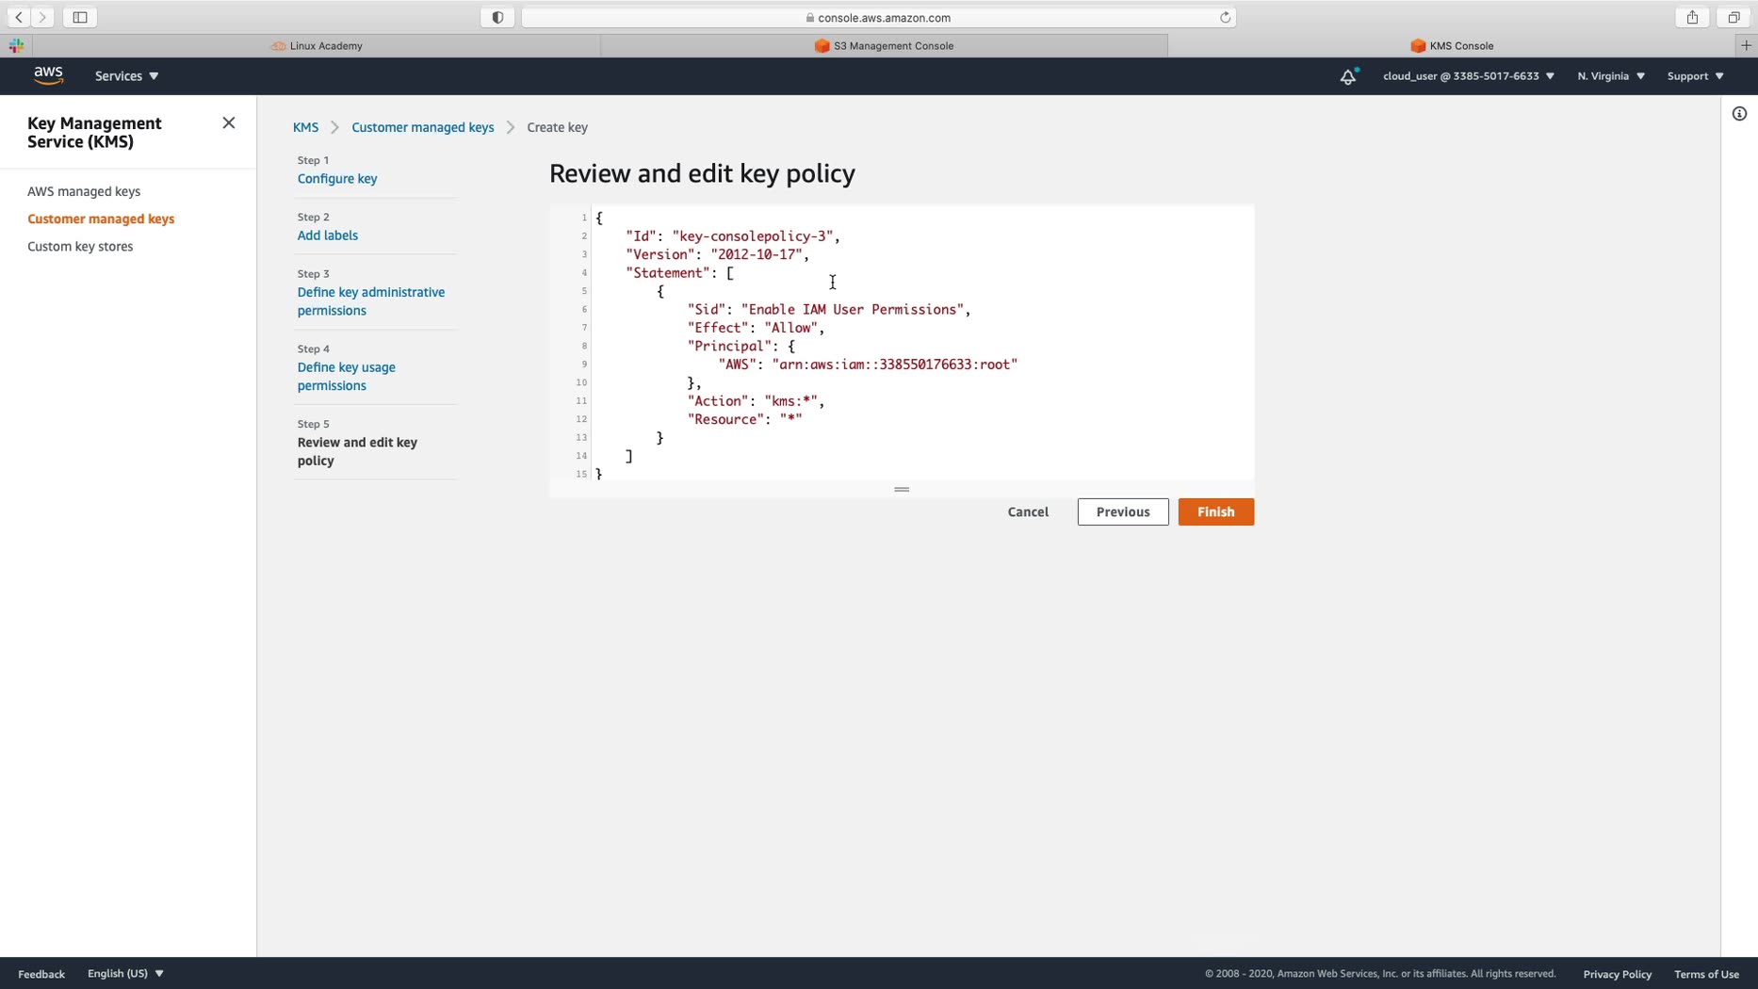Open Customer managed keys in sidebar
Image resolution: width=1758 pixels, height=989 pixels.
coord(101,219)
